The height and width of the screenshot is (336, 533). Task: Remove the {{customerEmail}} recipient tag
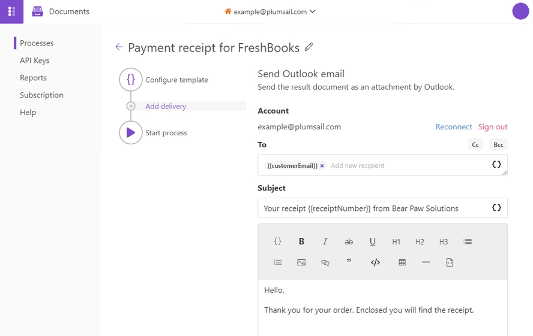322,166
